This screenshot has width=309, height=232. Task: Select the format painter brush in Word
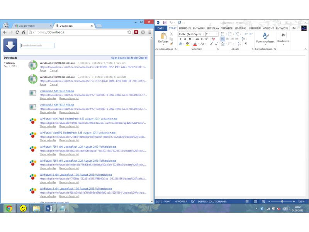(x=171, y=44)
